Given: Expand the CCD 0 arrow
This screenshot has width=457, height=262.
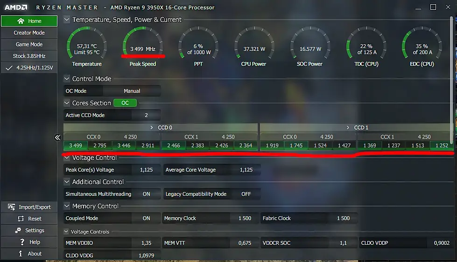Looking at the screenshot, I should 152,128.
